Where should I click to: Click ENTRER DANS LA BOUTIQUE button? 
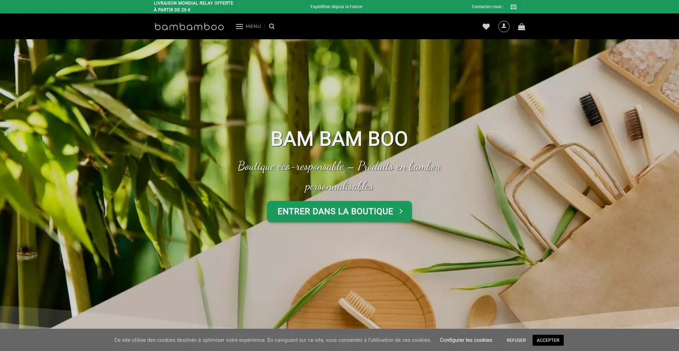click(x=339, y=211)
